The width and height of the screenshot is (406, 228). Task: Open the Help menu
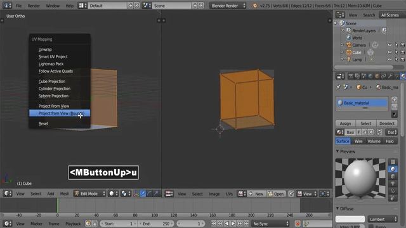coord(69,6)
